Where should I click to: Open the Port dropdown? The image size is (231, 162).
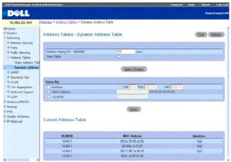tap(150, 87)
